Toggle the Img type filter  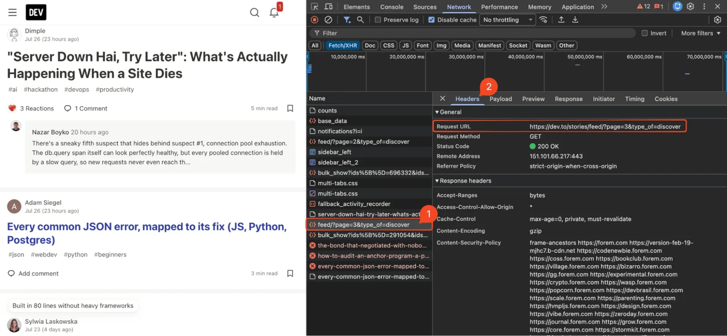coord(442,45)
